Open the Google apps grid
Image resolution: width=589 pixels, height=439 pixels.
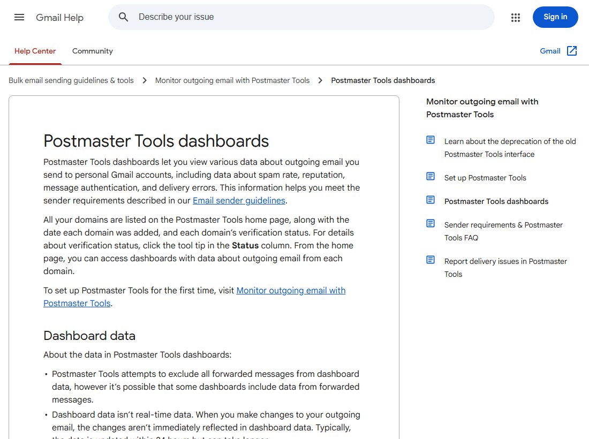click(515, 17)
